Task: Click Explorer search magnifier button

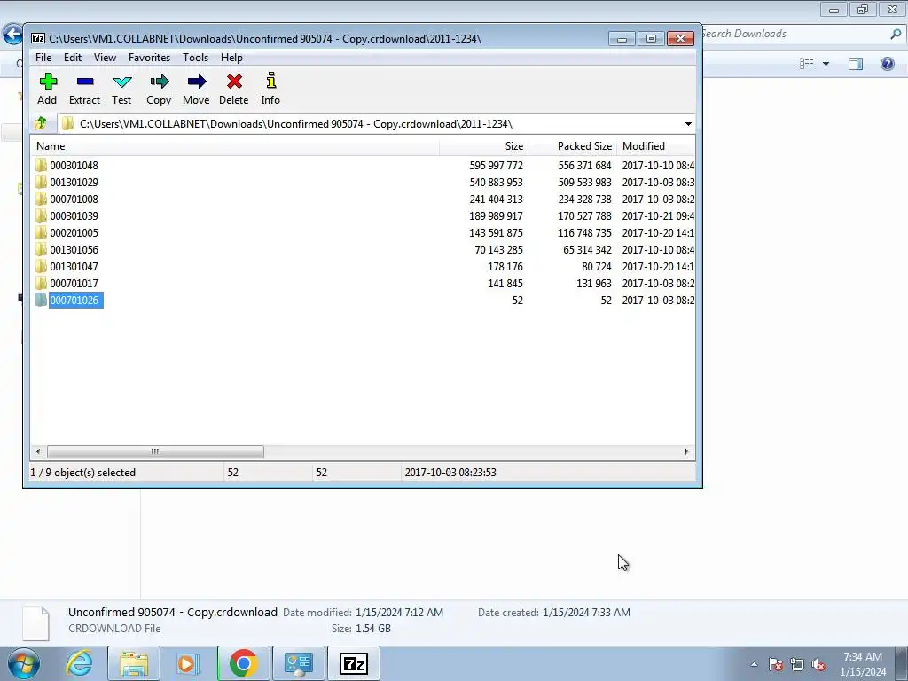Action: (x=896, y=34)
